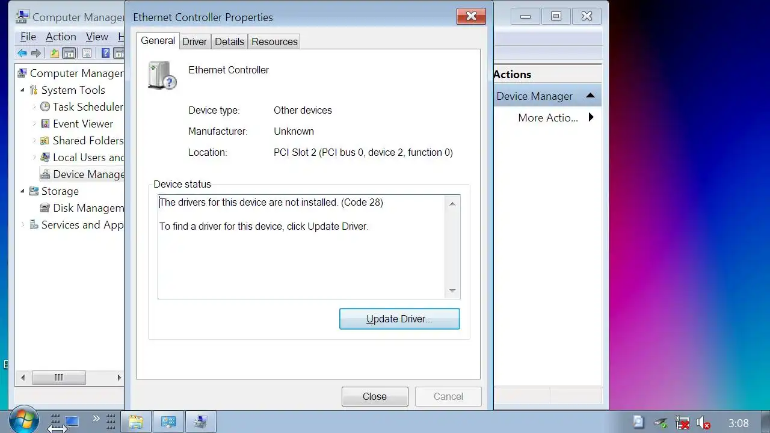
Task: Click the console tree horizontal scrollbar thumb
Action: pos(58,378)
